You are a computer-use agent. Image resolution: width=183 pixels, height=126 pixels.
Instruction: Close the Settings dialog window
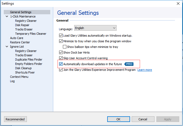click(178, 3)
